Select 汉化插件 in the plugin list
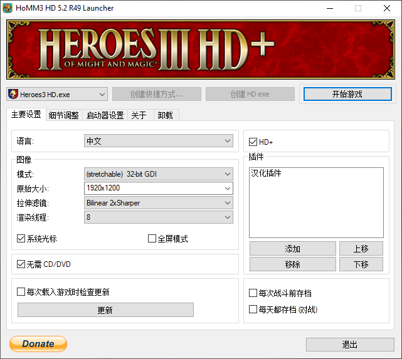Viewport: 402px width, 359px height. (266, 173)
